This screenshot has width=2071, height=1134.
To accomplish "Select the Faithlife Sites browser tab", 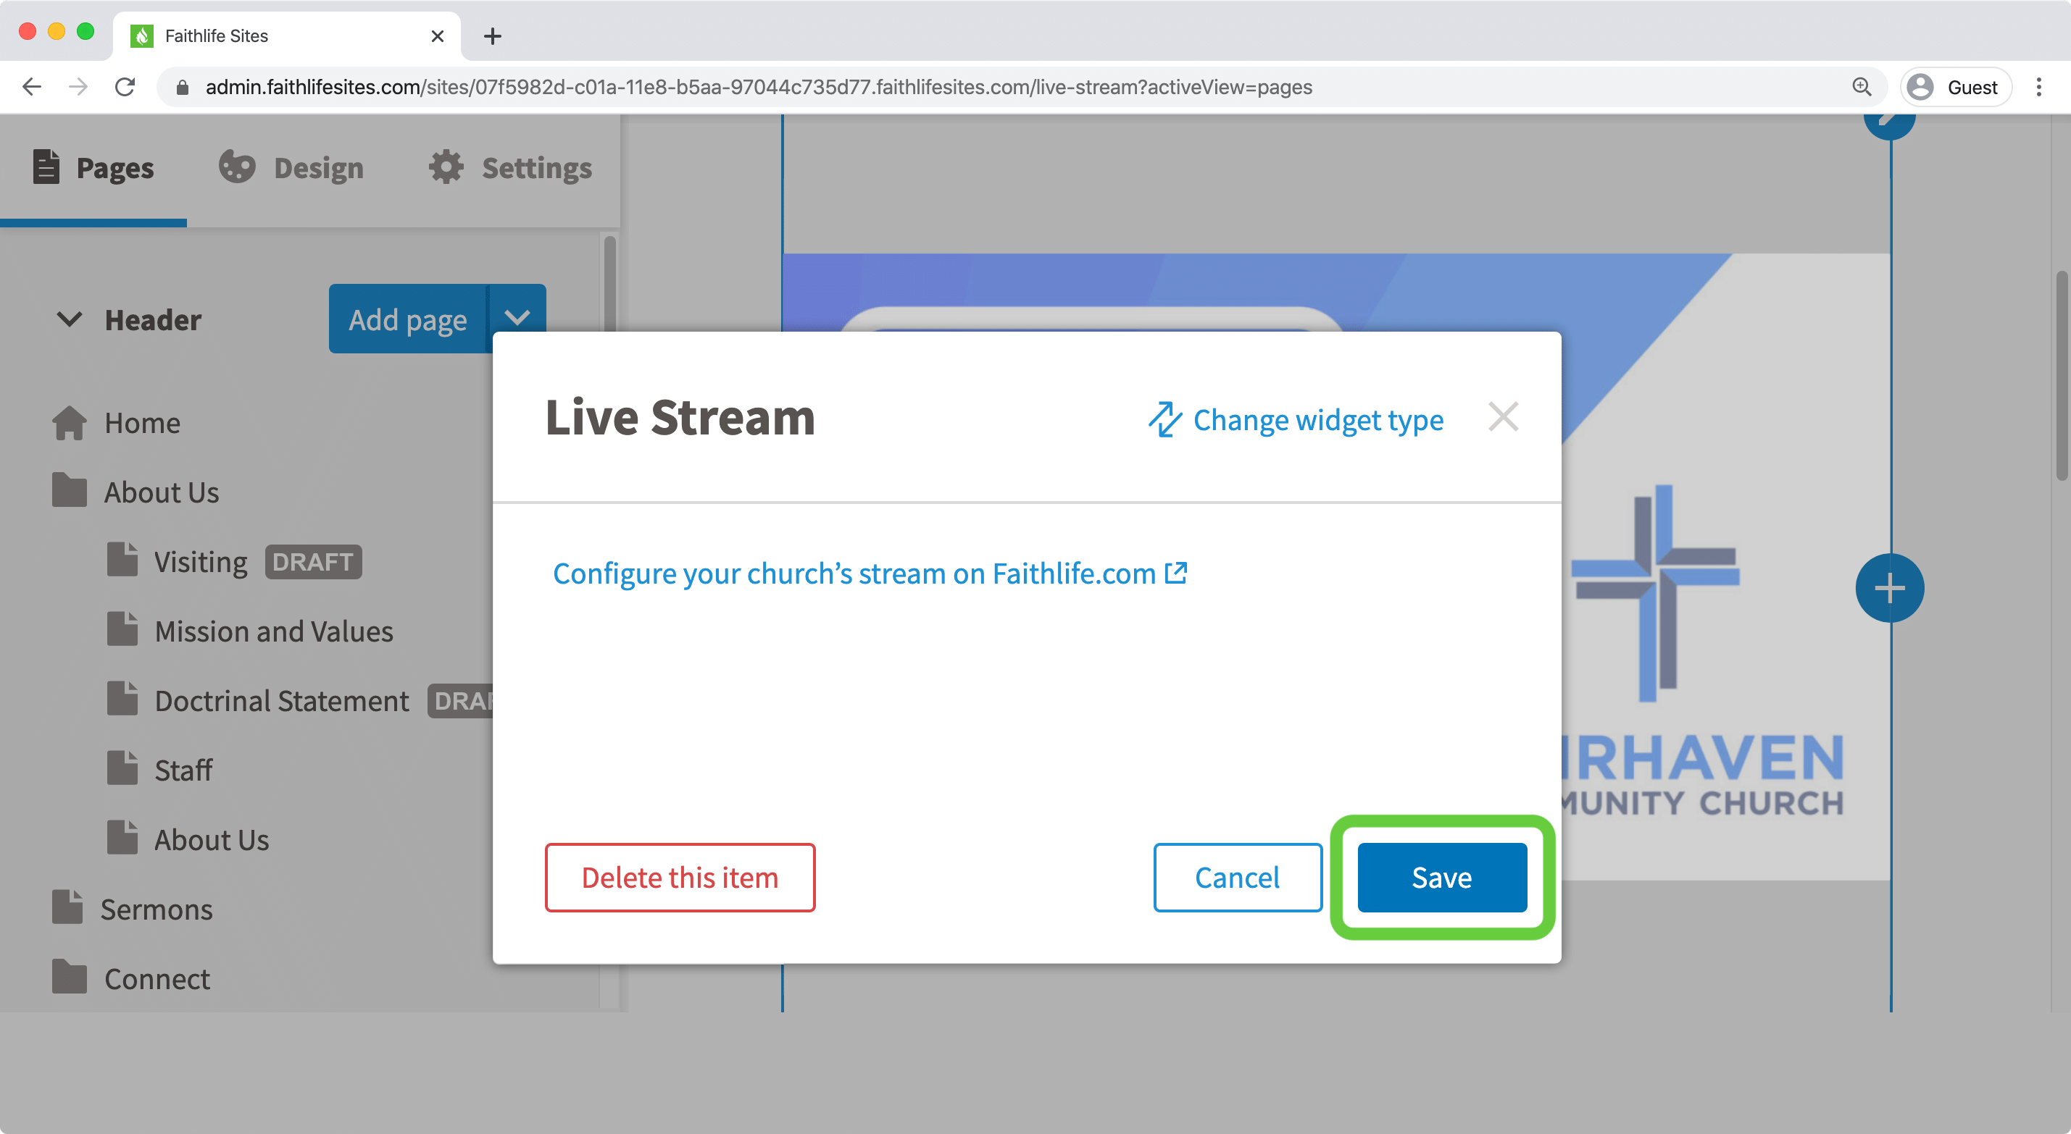I will (286, 36).
